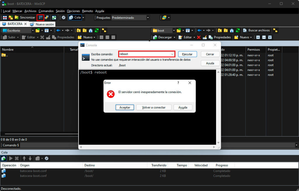This screenshot has height=191, width=299.
Task: Click the remote panel filter icon
Action: (188, 30)
